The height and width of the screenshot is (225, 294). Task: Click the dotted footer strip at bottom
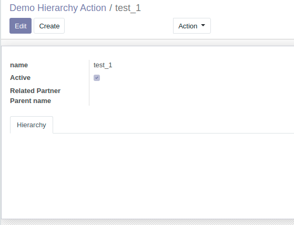point(148,222)
